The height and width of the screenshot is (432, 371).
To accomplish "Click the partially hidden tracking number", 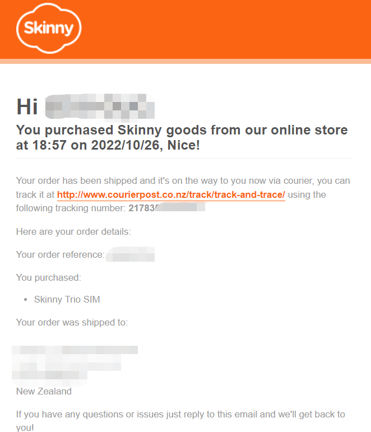I will [x=167, y=208].
